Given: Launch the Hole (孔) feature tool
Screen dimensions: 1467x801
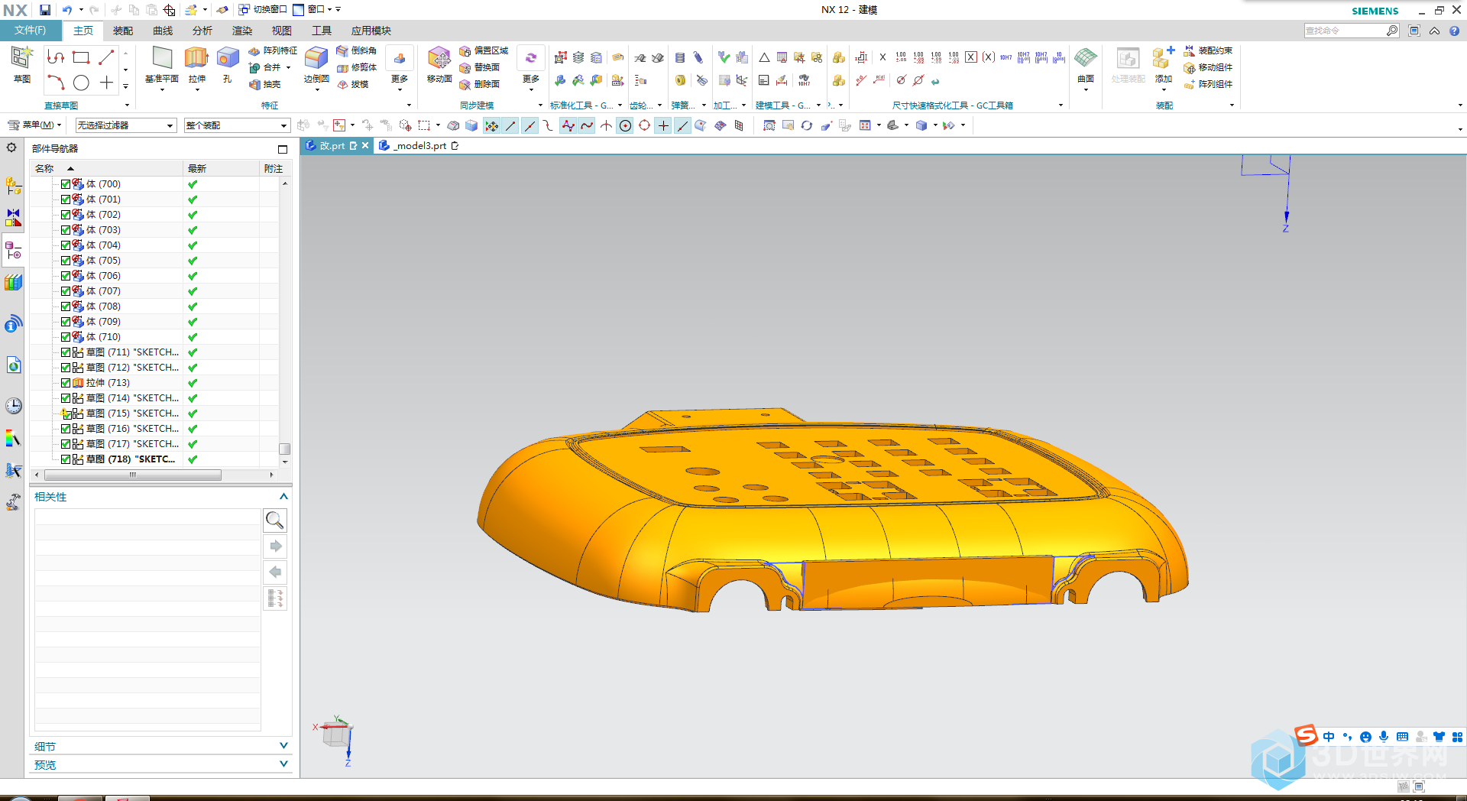Looking at the screenshot, I should pyautogui.click(x=227, y=64).
